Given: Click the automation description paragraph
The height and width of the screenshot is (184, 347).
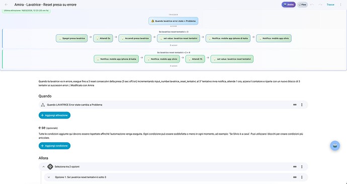Looking at the screenshot, I should click(169, 84).
